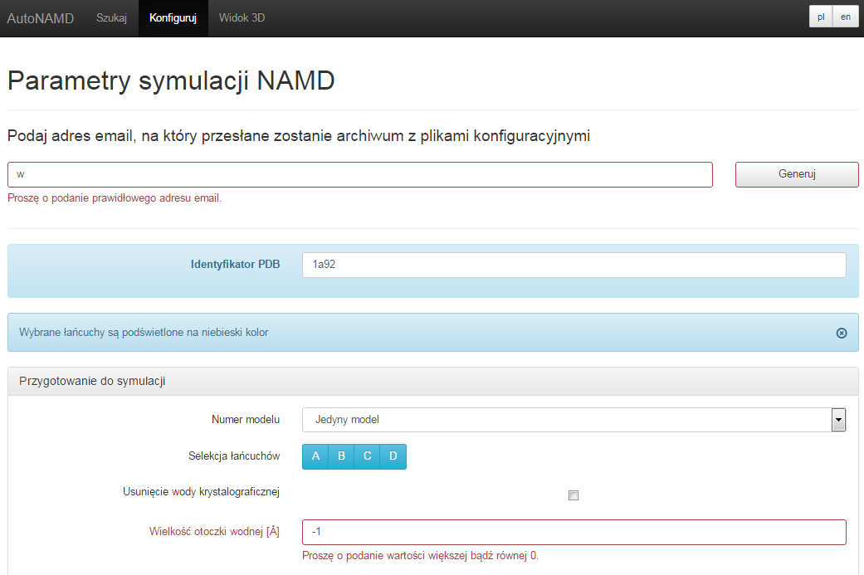Switch to the Widok 3D tab
The image size is (864, 575).
[x=242, y=17]
